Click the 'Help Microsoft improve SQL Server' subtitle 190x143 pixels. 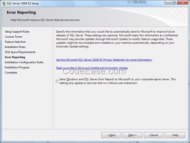click(45, 20)
